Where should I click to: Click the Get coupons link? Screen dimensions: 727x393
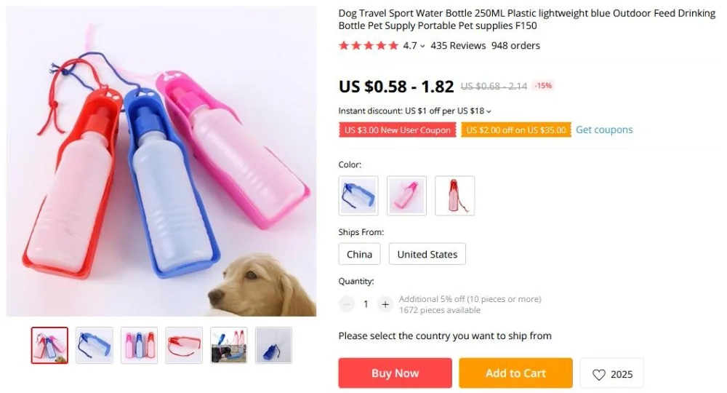pyautogui.click(x=604, y=130)
